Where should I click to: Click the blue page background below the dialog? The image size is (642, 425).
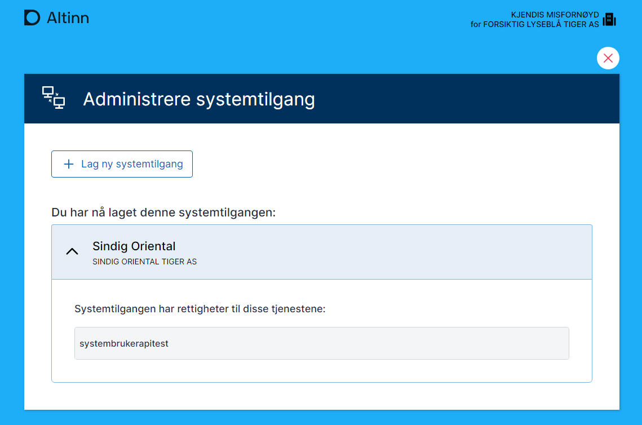pyautogui.click(x=321, y=418)
